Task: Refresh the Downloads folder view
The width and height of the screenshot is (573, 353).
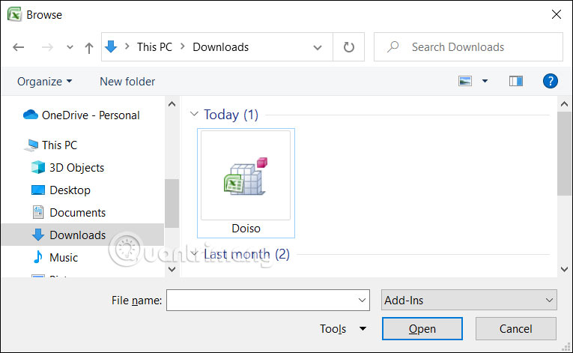Action: [348, 47]
